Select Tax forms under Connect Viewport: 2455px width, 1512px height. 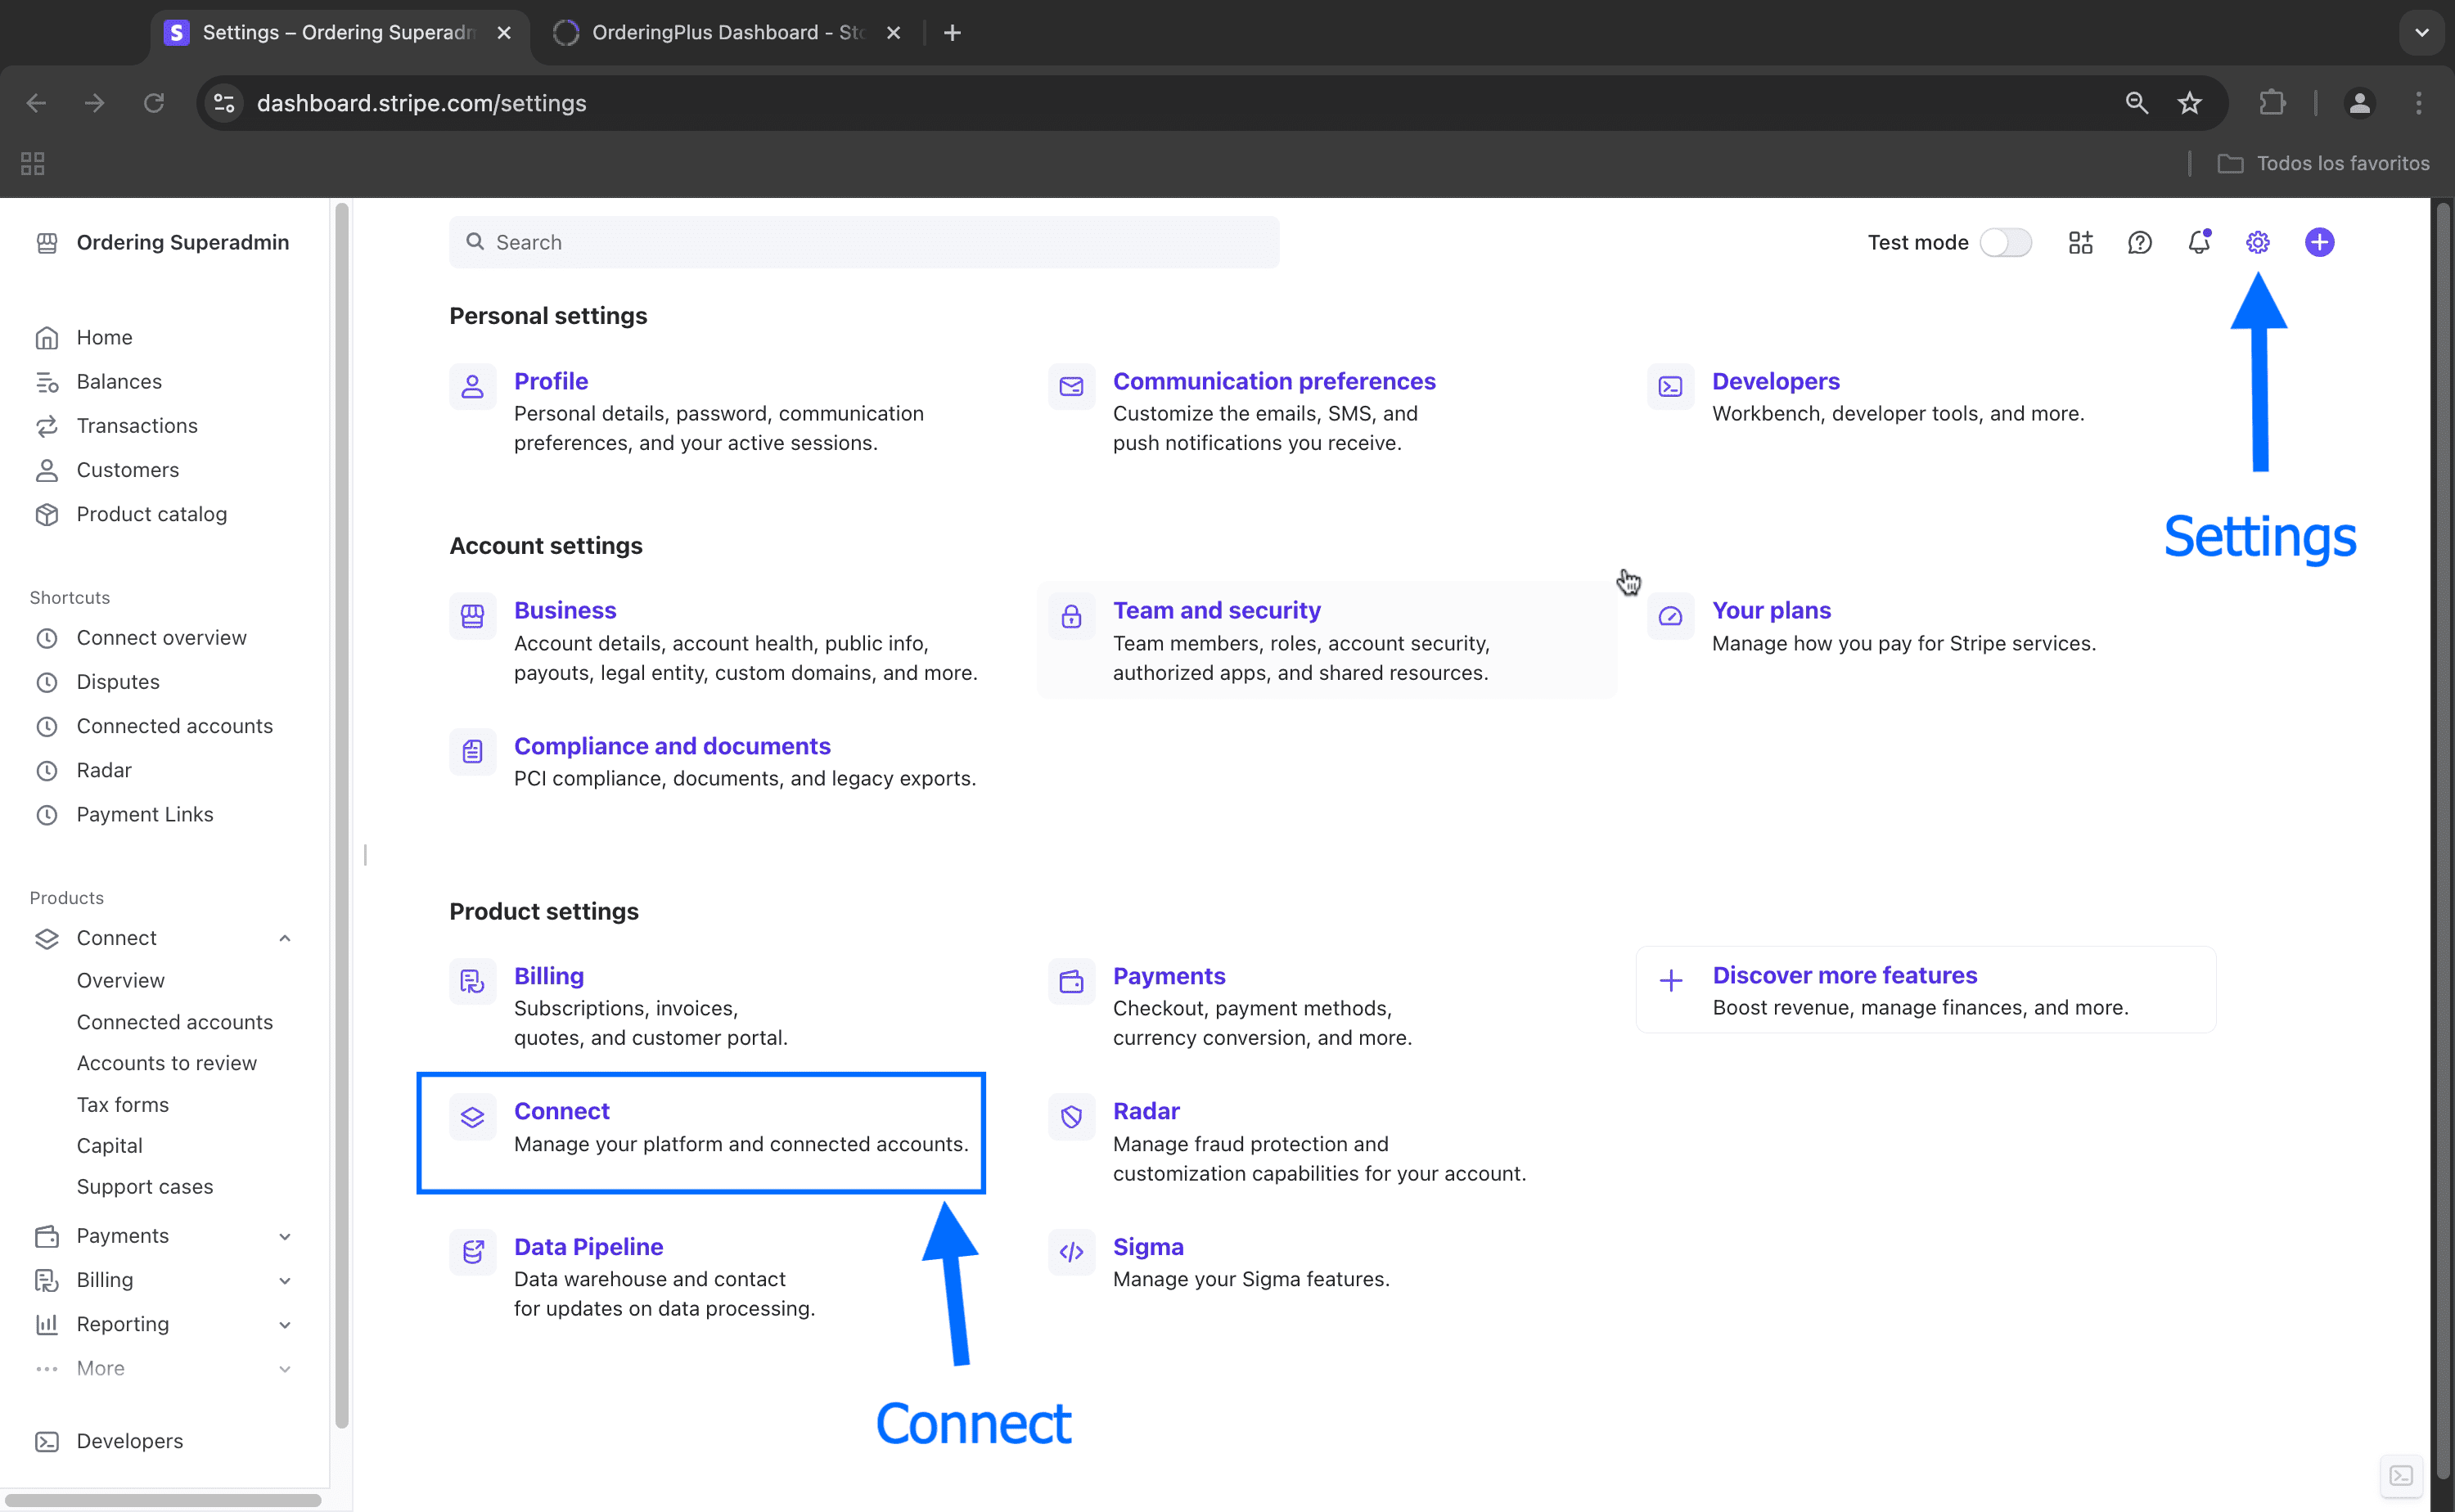[123, 1105]
